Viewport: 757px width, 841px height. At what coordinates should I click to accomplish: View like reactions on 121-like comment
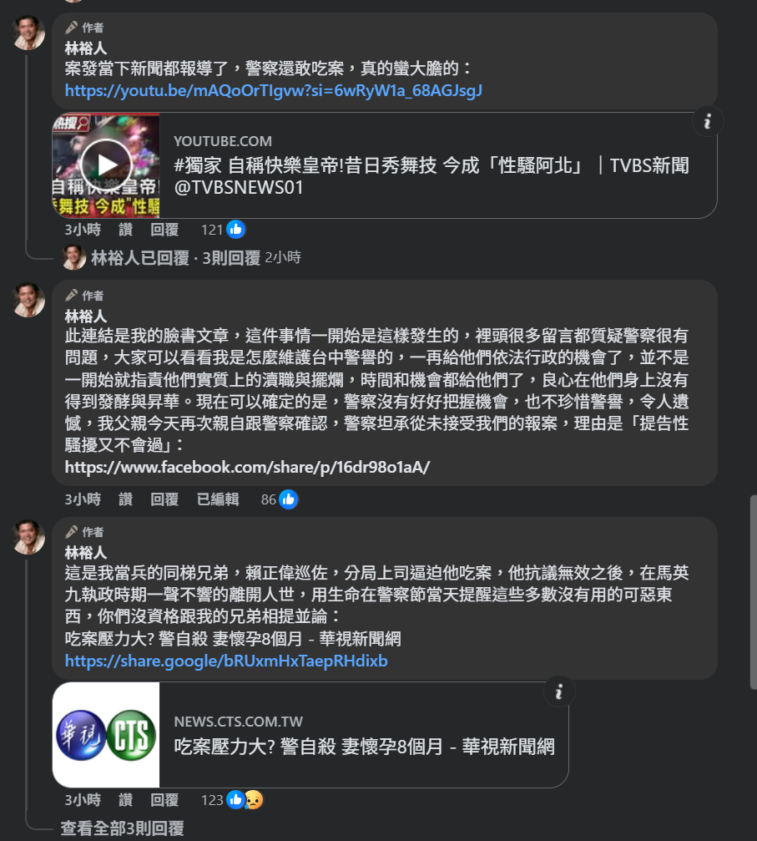tap(235, 230)
